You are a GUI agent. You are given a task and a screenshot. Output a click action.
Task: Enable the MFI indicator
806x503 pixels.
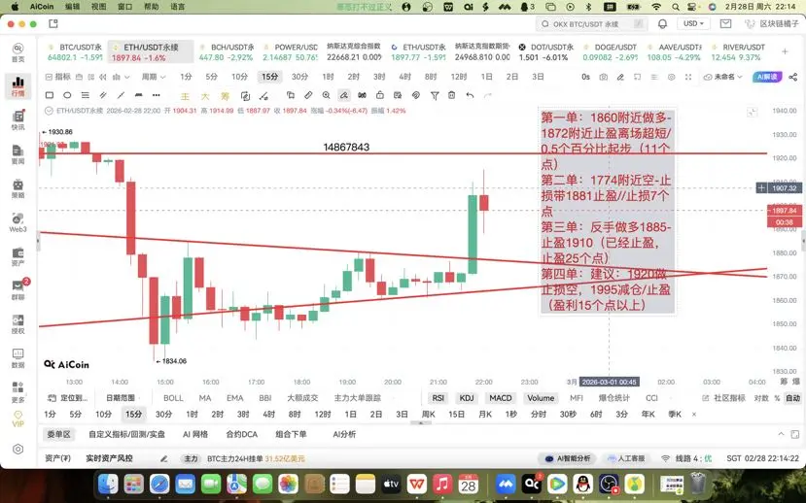[577, 398]
